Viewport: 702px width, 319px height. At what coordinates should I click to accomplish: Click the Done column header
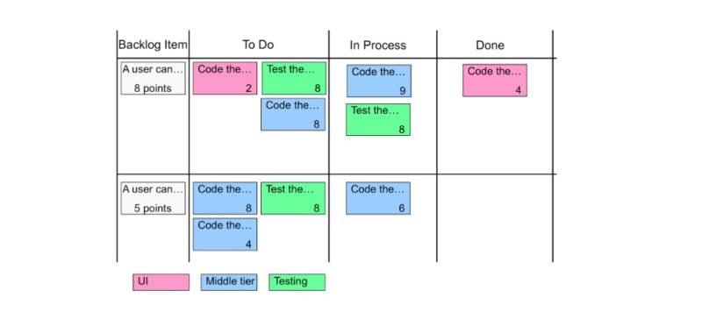click(490, 46)
